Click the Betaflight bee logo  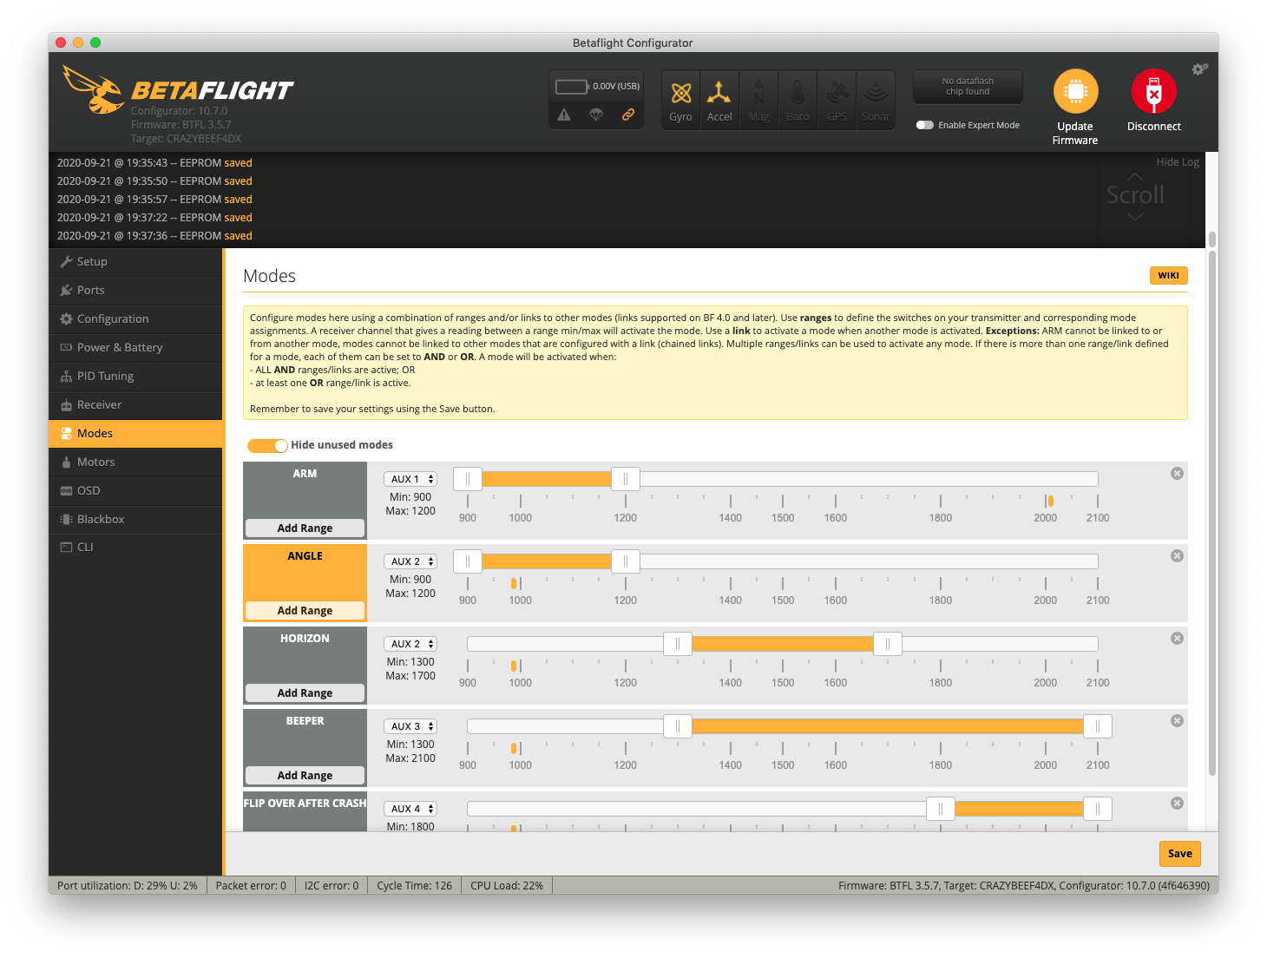[x=94, y=90]
